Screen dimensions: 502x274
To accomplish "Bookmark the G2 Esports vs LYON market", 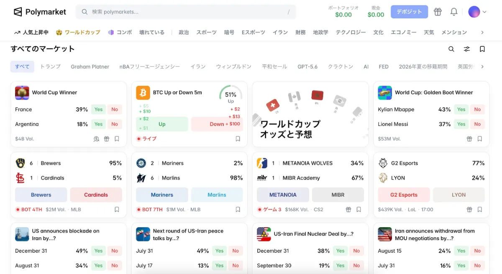I will 480,210.
